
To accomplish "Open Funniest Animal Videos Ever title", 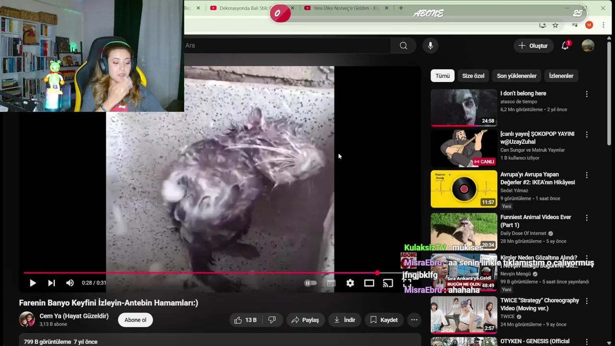I will pos(536,221).
